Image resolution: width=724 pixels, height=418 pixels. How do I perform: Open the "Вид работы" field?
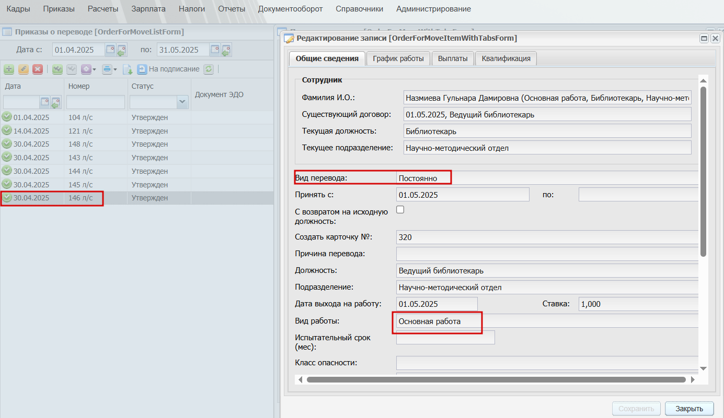547,321
